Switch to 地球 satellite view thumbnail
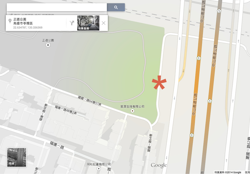250x174 pixels. (17, 157)
